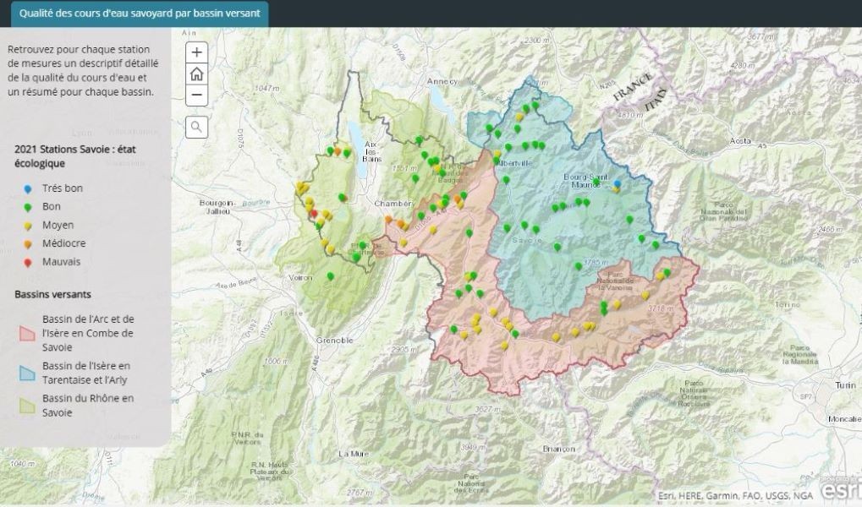
Task: Click the Bourgoin-Jallieu label
Action: pyautogui.click(x=217, y=206)
